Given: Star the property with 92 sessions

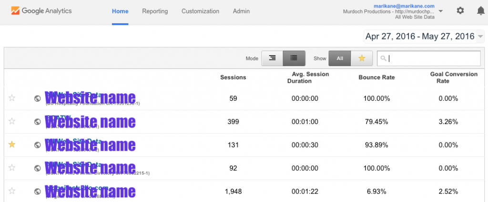Looking at the screenshot, I should [x=12, y=168].
